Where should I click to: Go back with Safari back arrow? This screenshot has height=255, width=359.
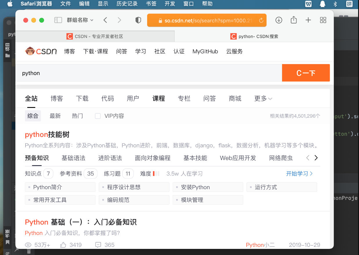pyautogui.click(x=105, y=20)
